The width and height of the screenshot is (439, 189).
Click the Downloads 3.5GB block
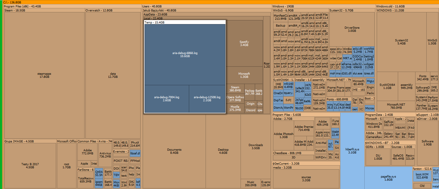pos(256,146)
